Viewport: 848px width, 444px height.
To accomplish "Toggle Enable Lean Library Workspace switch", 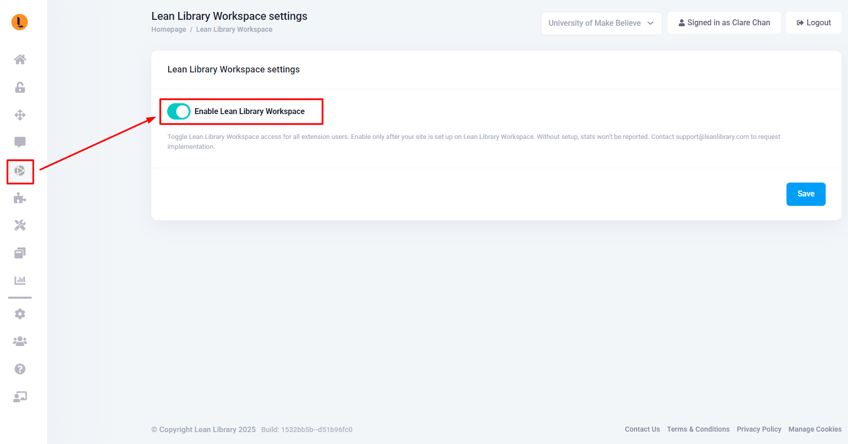I will [x=179, y=112].
